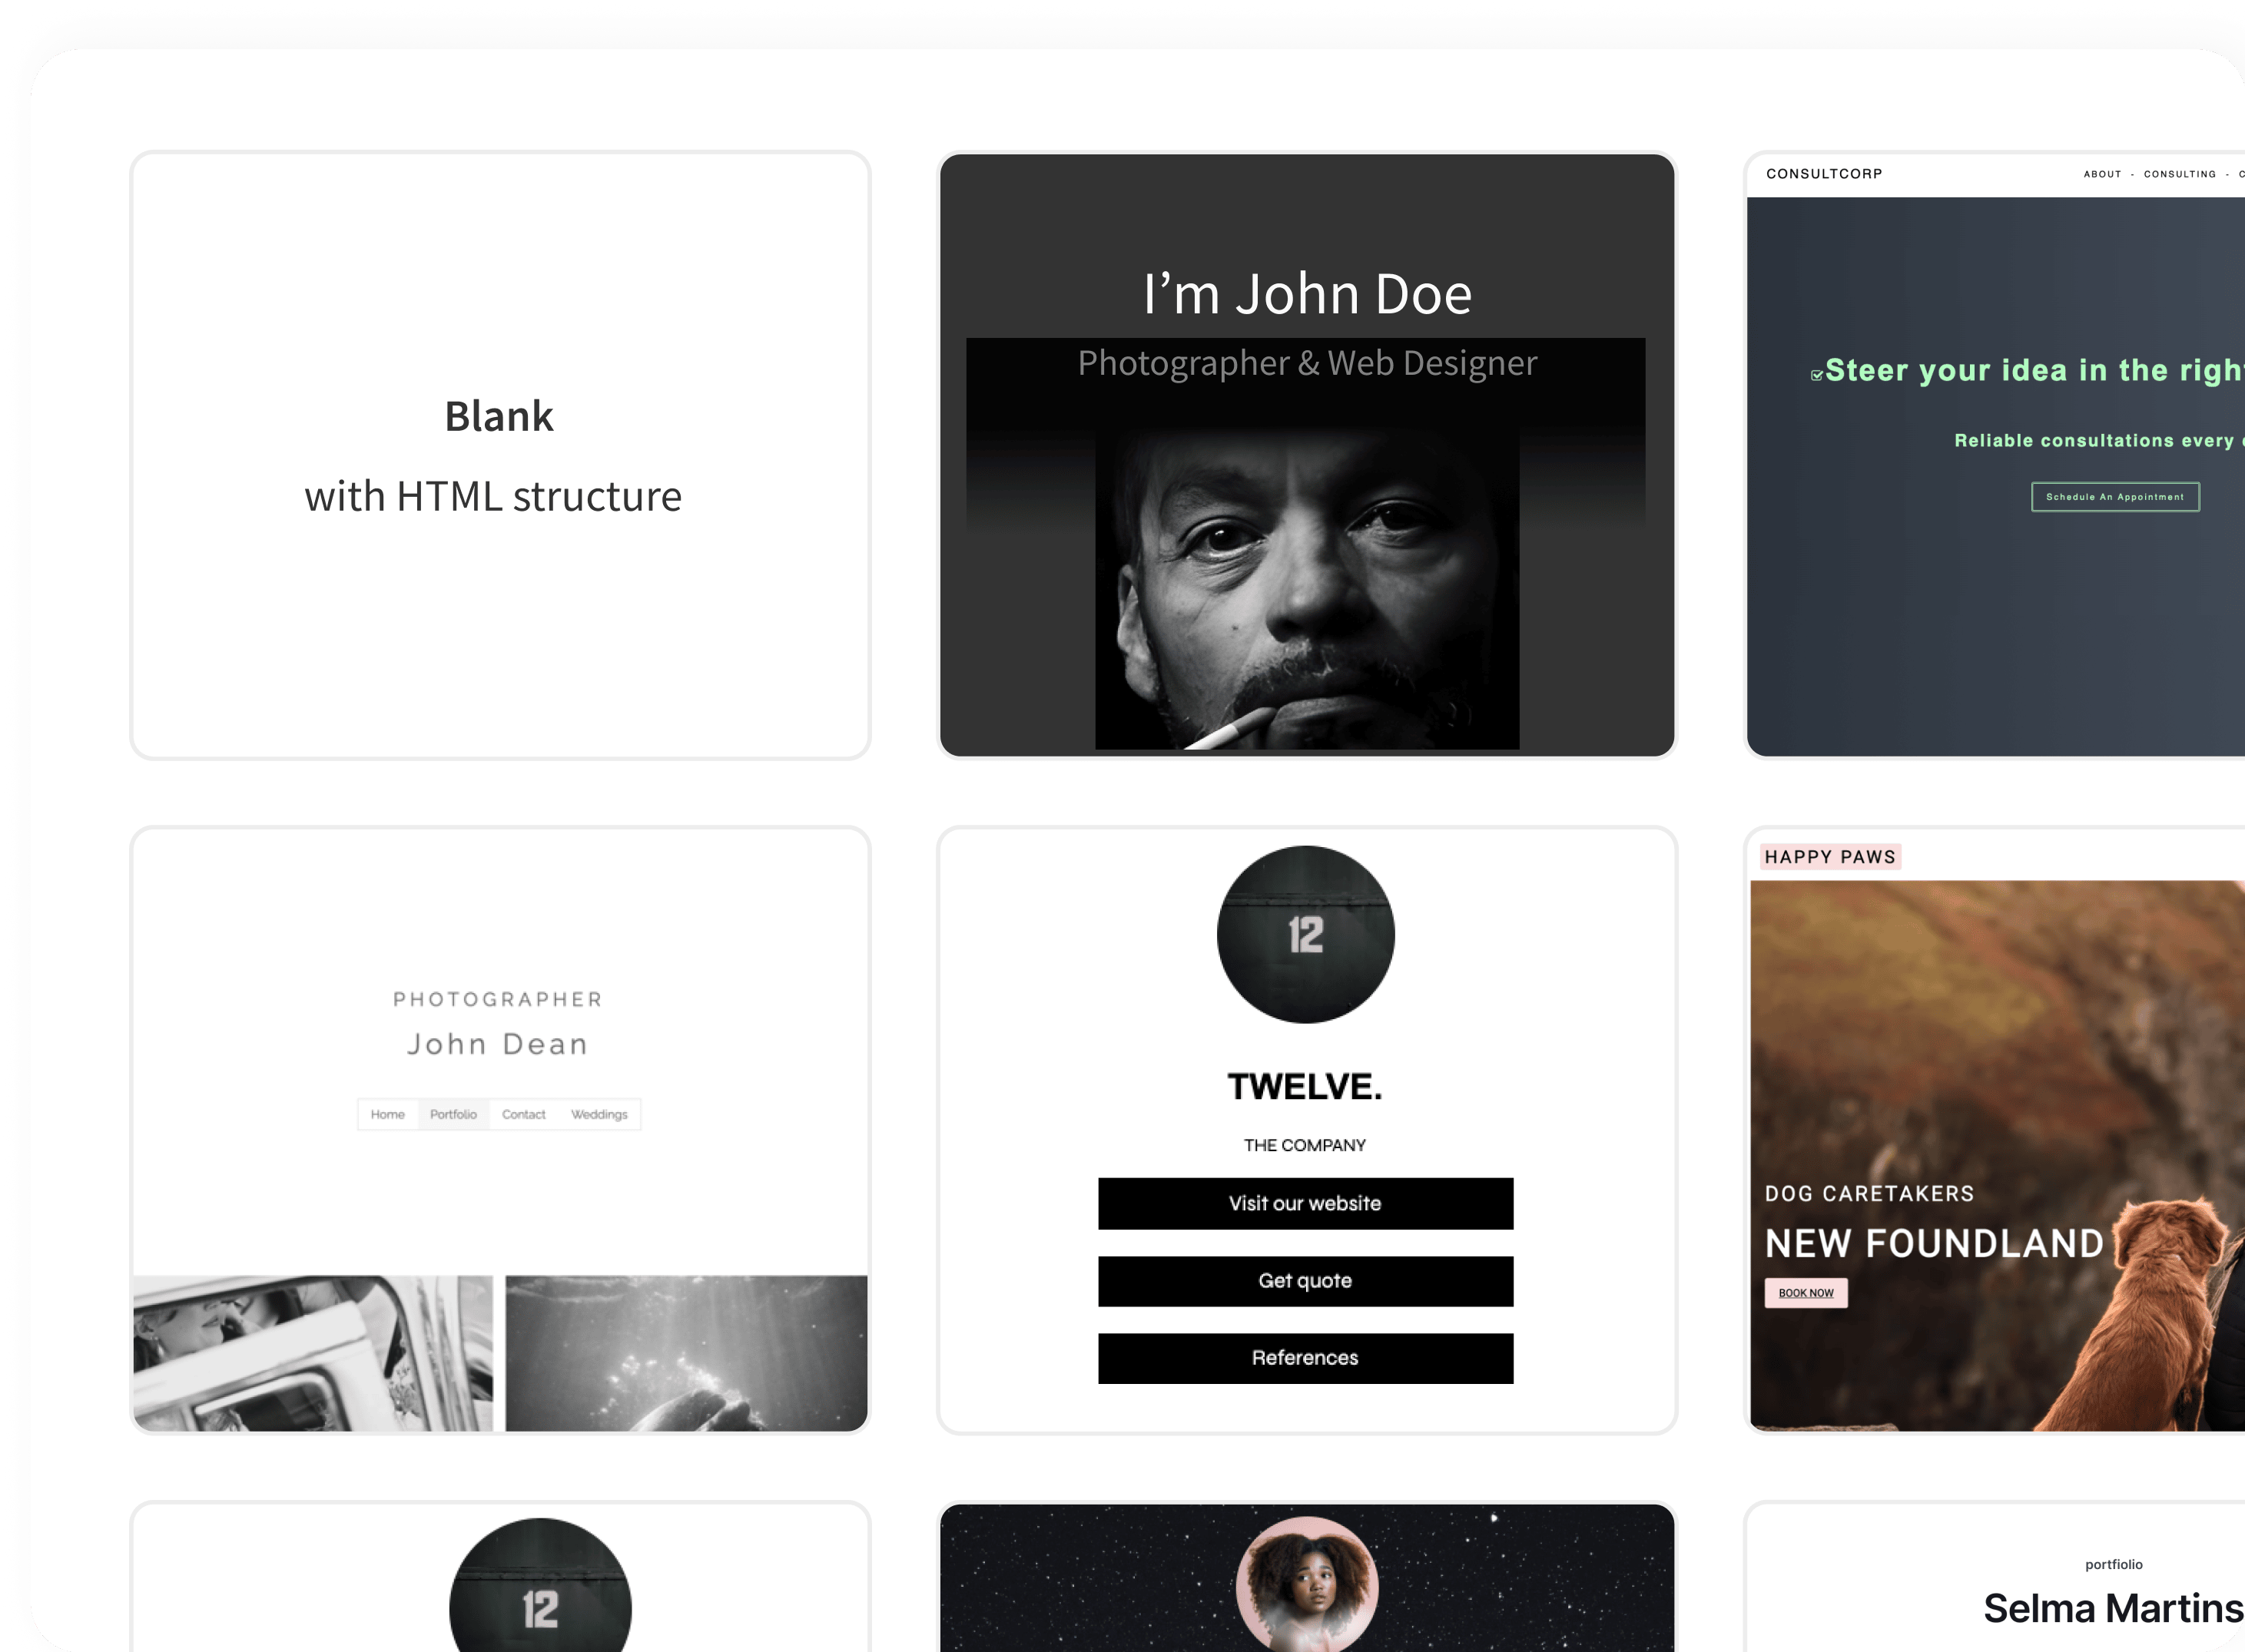Open the Selma Martins portfolio template
Screen dimensions: 2245x1652
[2111, 1608]
